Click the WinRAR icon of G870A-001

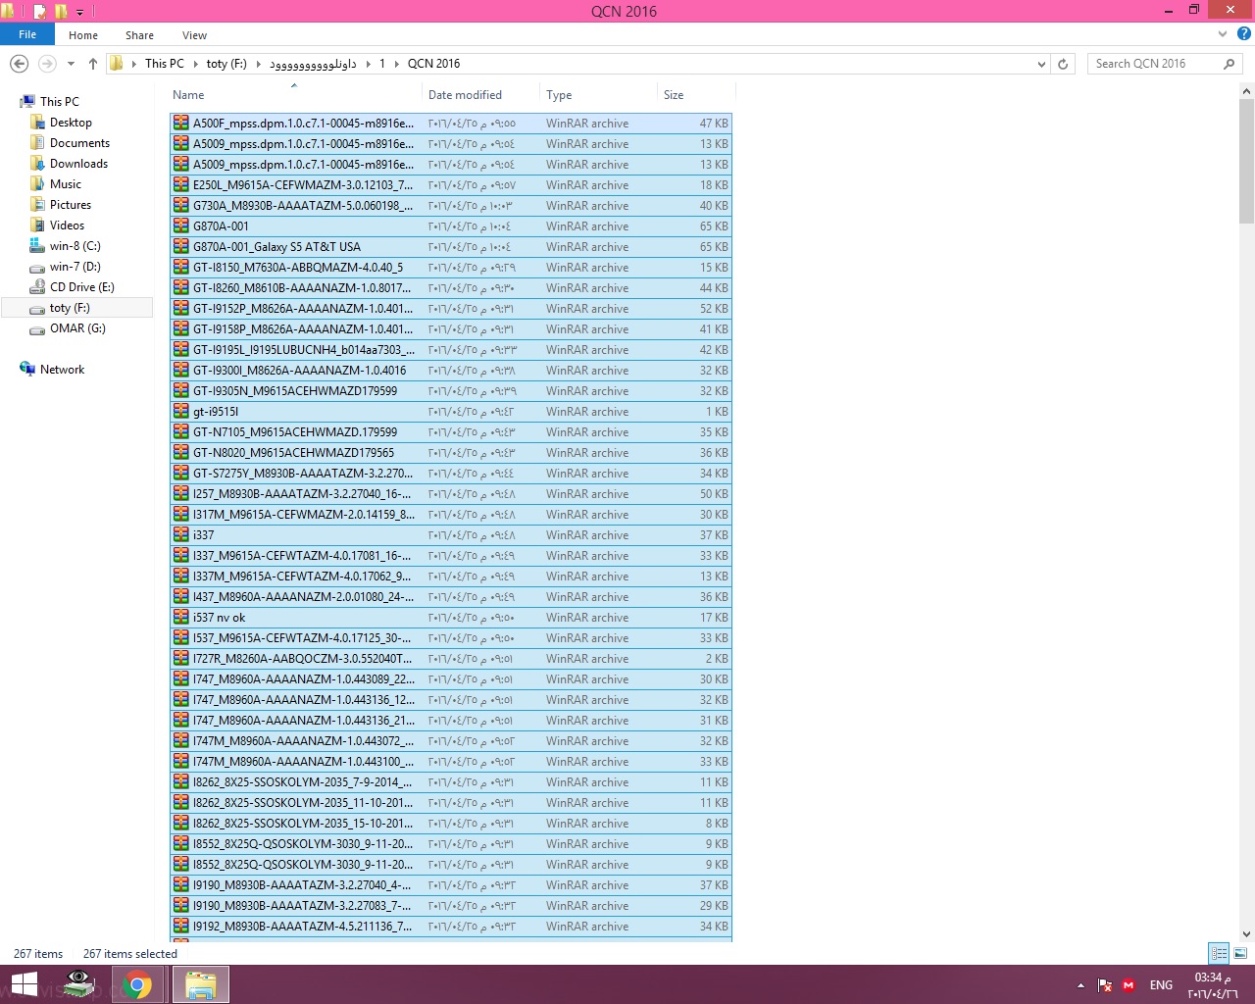pos(181,226)
